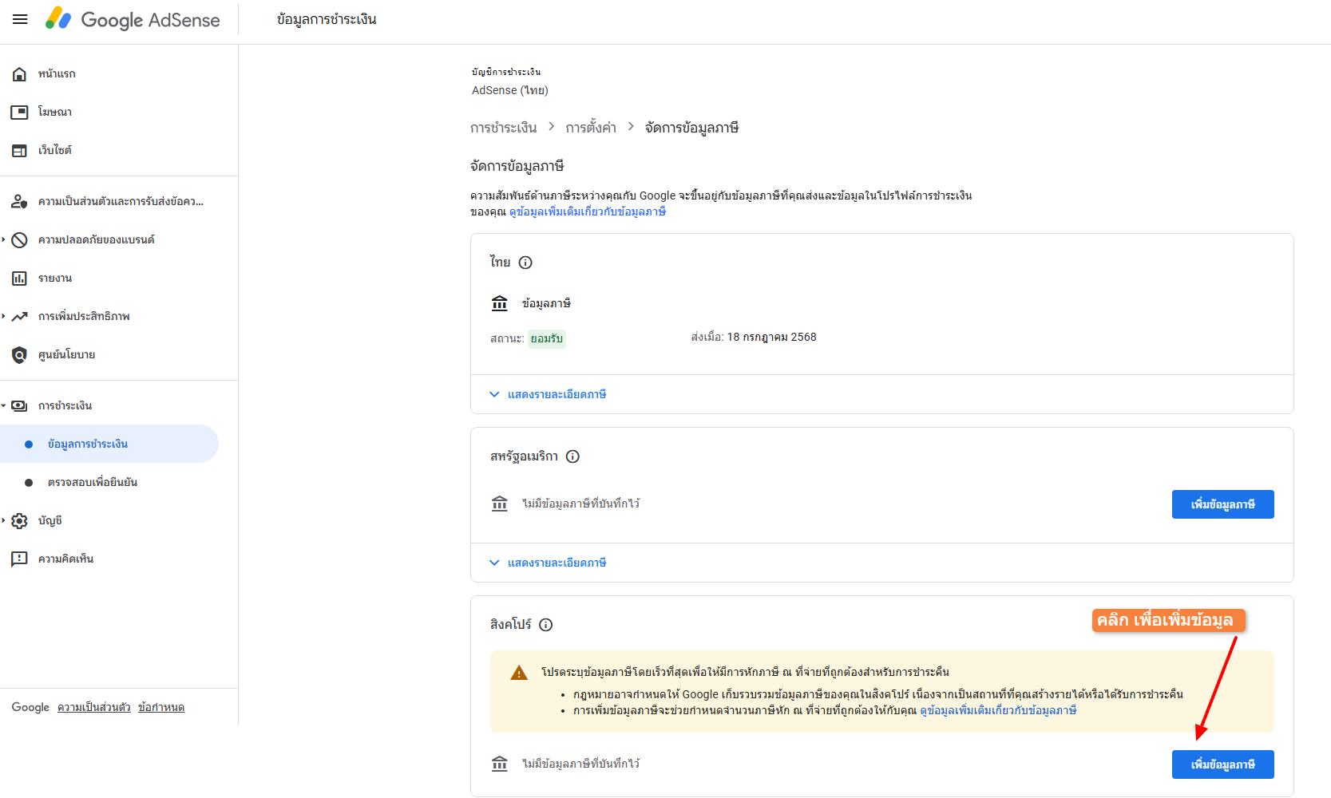This screenshot has width=1331, height=798.
Task: Select the หน้าแรก home icon in sidebar
Action: (x=20, y=73)
